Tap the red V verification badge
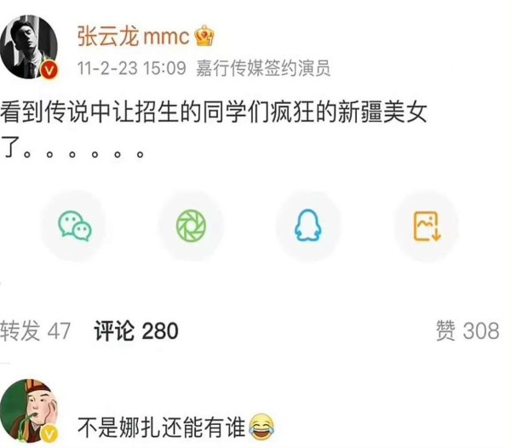The height and width of the screenshot is (448, 511). [49, 70]
